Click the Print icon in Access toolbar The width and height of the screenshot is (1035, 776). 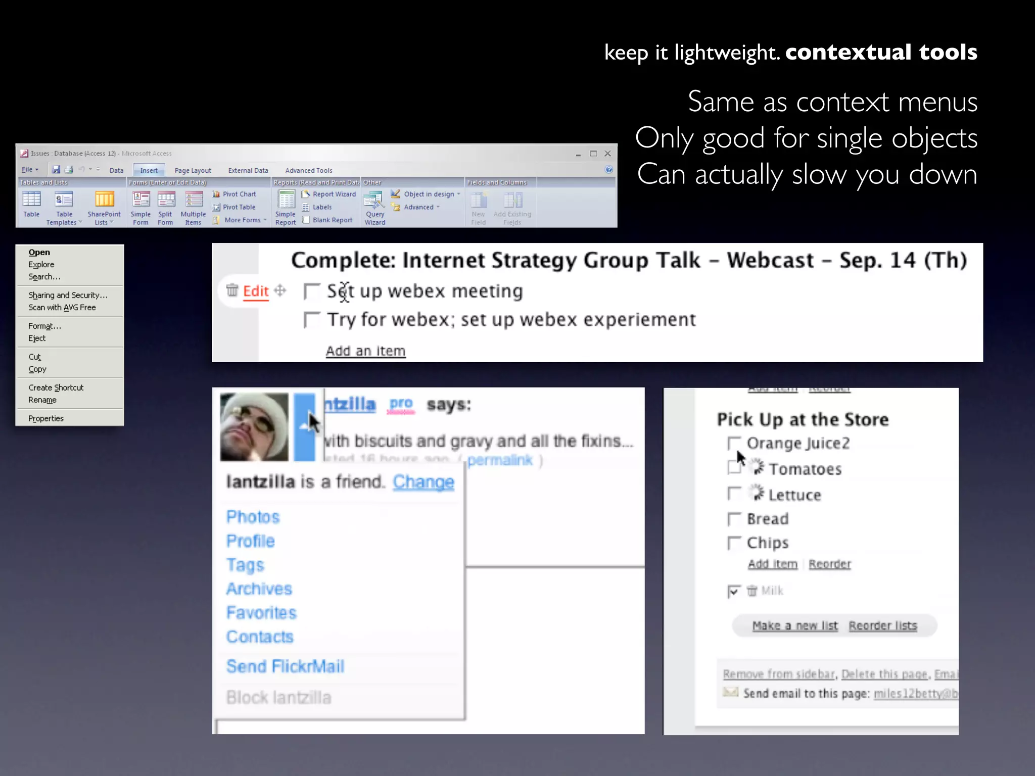click(69, 170)
